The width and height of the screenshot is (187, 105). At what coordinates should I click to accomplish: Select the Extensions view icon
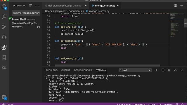coord(4,47)
